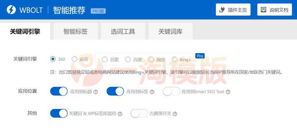Image resolution: width=297 pixels, height=140 pixels.
Task: Disable 关键词 & WP标签库混用 switch
Action: [x=59, y=113]
